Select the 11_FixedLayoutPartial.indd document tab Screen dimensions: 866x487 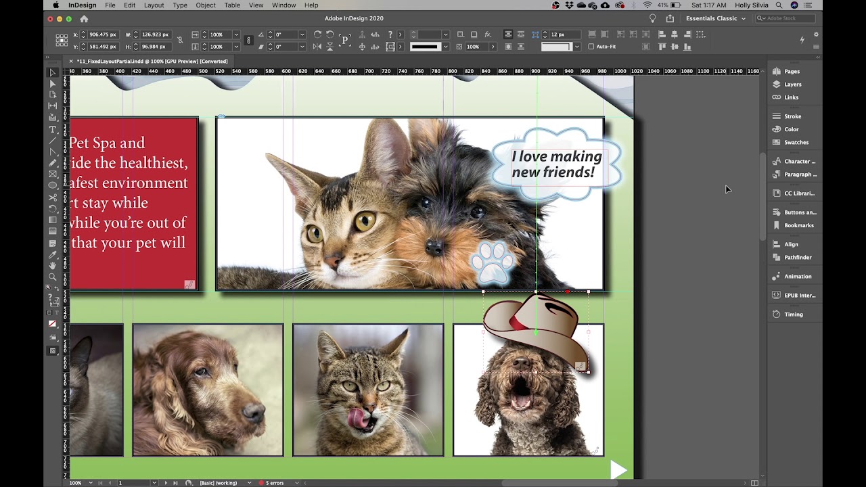pyautogui.click(x=152, y=61)
